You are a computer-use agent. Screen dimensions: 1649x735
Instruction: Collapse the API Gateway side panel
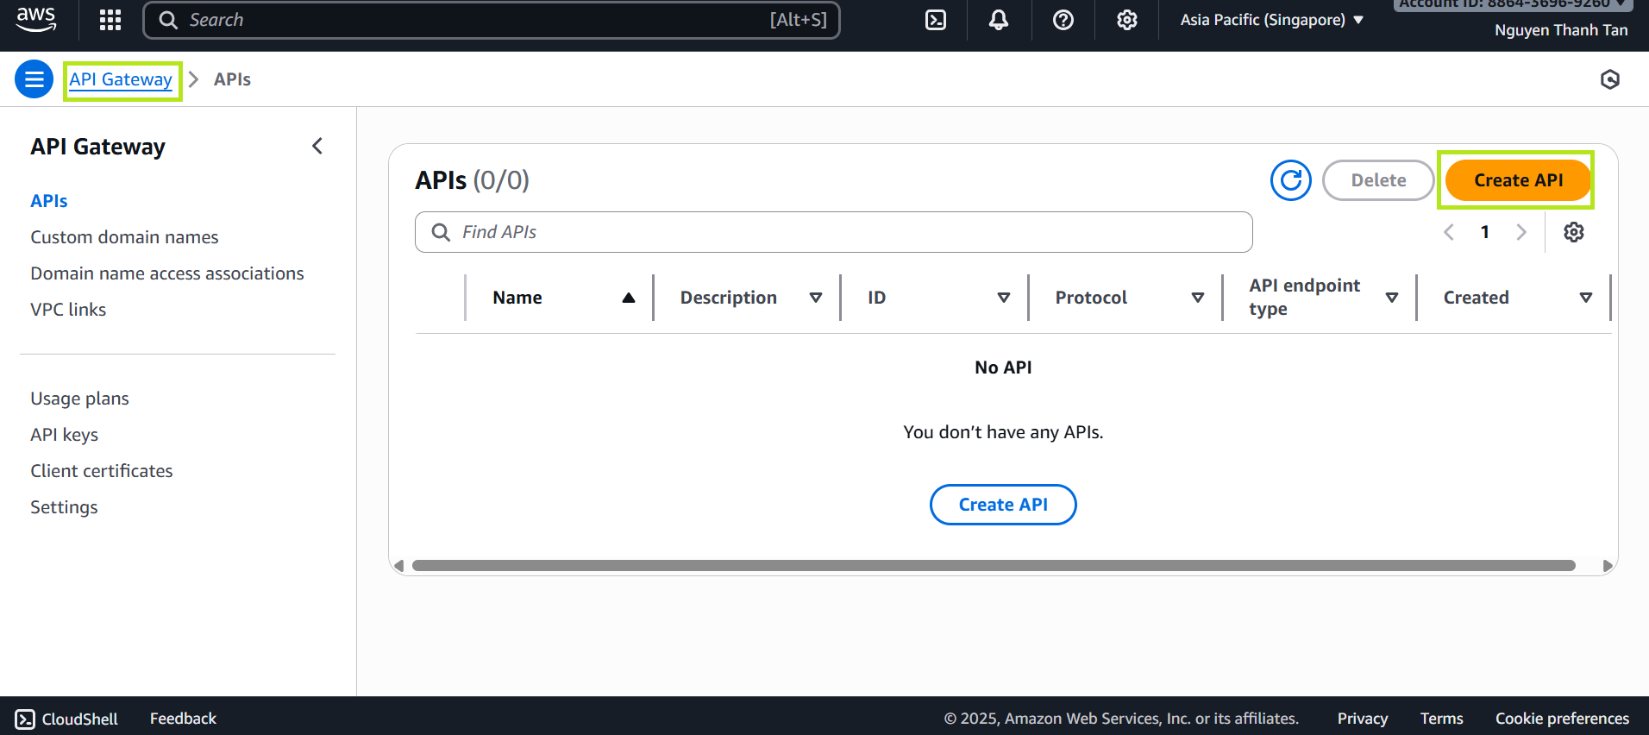pyautogui.click(x=317, y=146)
